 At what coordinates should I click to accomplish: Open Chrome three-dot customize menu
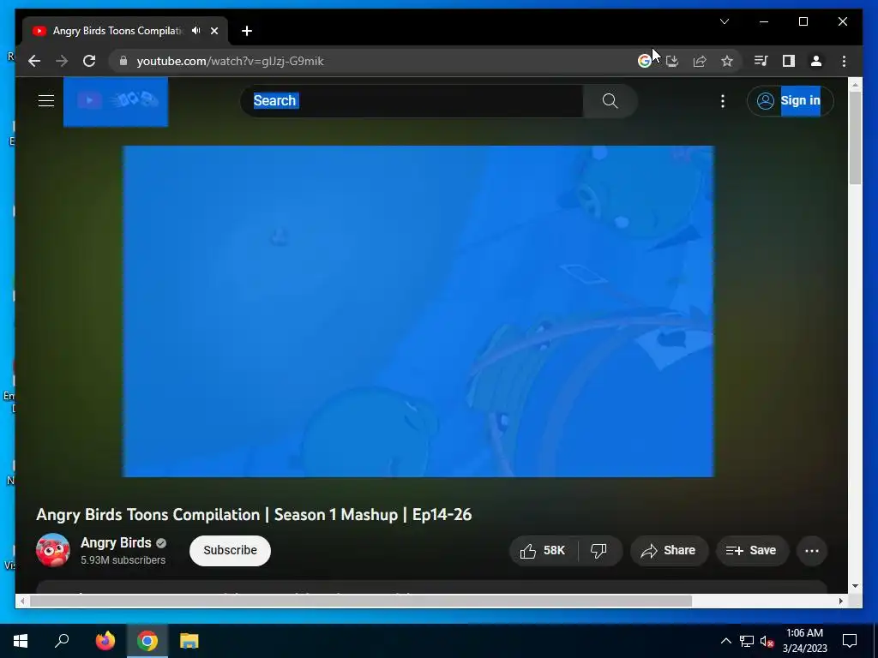(x=844, y=61)
